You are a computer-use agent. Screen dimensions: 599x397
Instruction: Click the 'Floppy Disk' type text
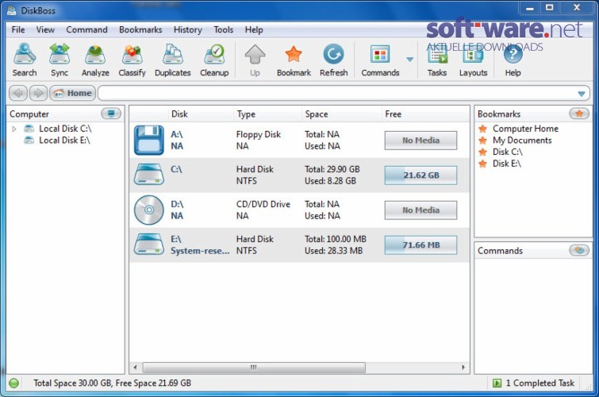(x=258, y=135)
